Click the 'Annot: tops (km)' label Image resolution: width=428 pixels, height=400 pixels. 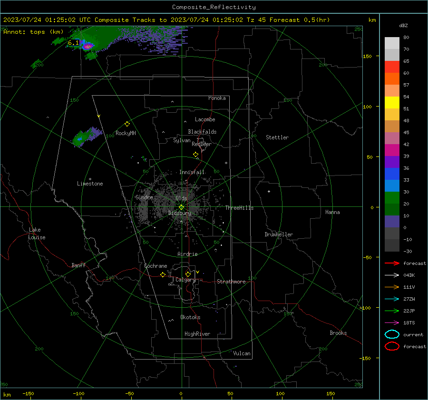click(x=33, y=32)
